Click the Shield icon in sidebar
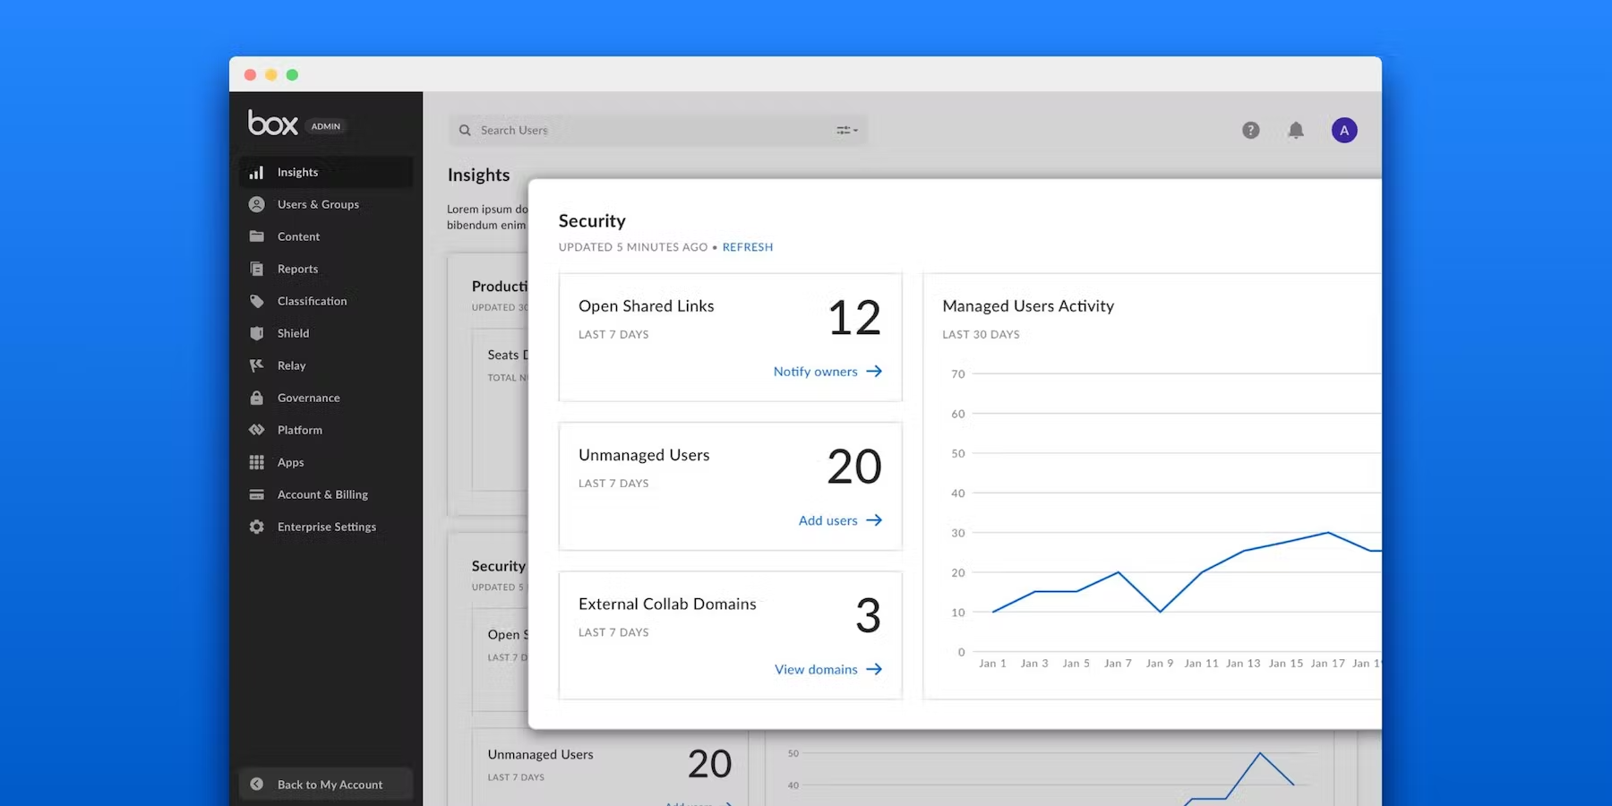The image size is (1612, 806). click(256, 333)
